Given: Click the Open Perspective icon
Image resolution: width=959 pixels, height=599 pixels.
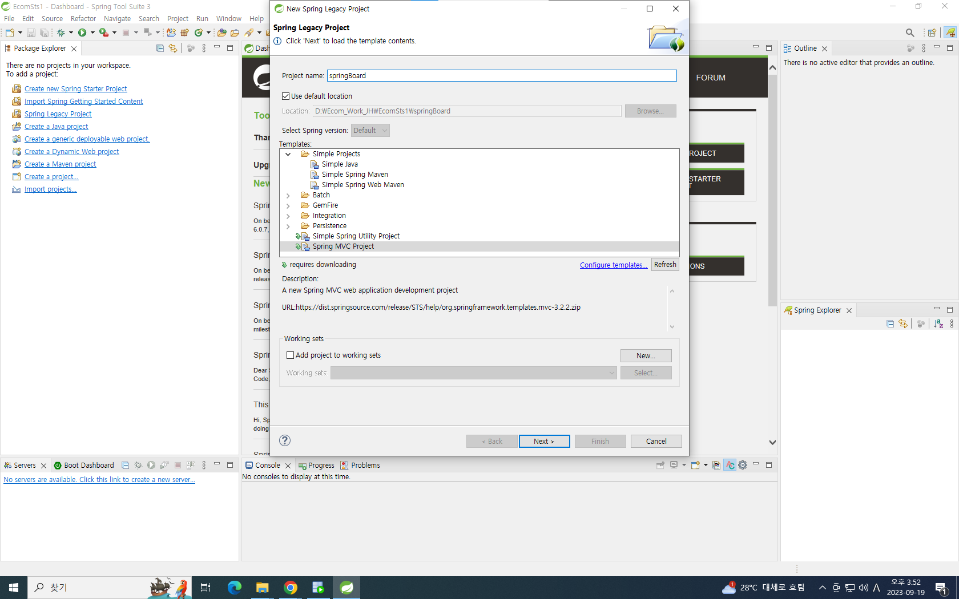Looking at the screenshot, I should tap(932, 33).
